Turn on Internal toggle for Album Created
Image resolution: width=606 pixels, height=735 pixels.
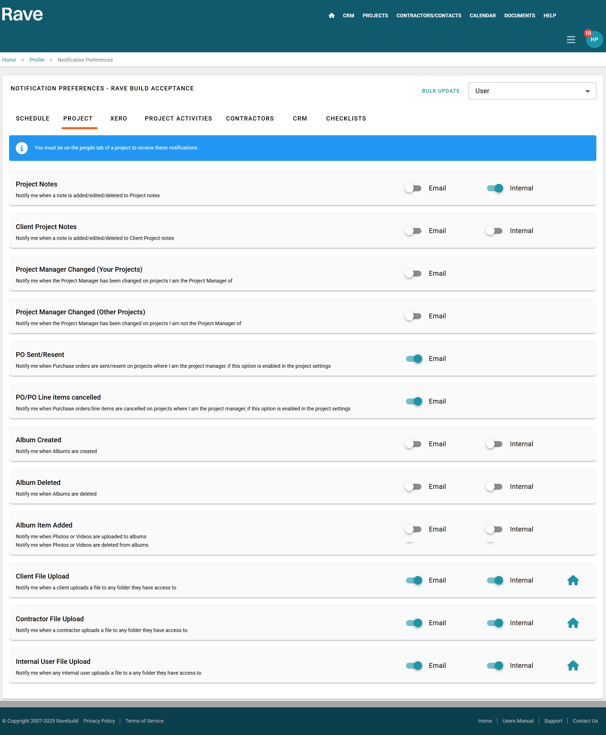pyautogui.click(x=494, y=444)
